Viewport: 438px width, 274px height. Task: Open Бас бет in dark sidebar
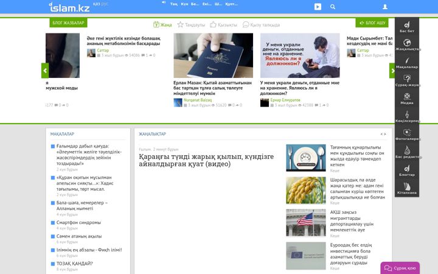coord(407,27)
